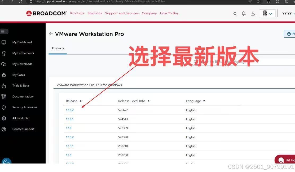This screenshot has width=295, height=172.
Task: Open Documentation in the sidebar
Action: click(x=23, y=96)
